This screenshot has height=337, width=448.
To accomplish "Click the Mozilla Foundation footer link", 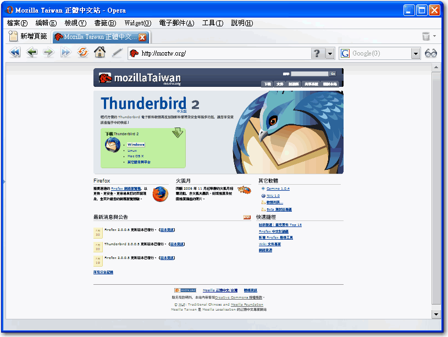I will pos(247,305).
